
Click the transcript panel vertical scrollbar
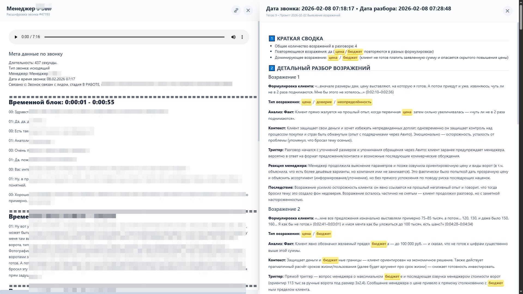coord(259,82)
